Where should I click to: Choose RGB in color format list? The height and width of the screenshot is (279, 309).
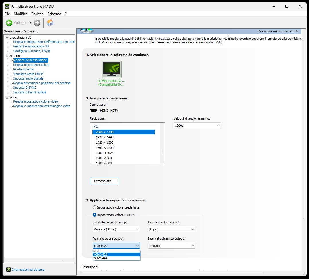tap(116, 251)
